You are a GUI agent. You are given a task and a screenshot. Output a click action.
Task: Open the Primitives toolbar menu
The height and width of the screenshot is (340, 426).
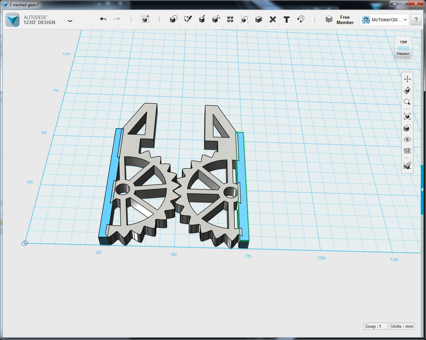174,19
